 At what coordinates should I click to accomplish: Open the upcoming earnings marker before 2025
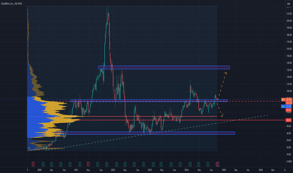[217, 164]
